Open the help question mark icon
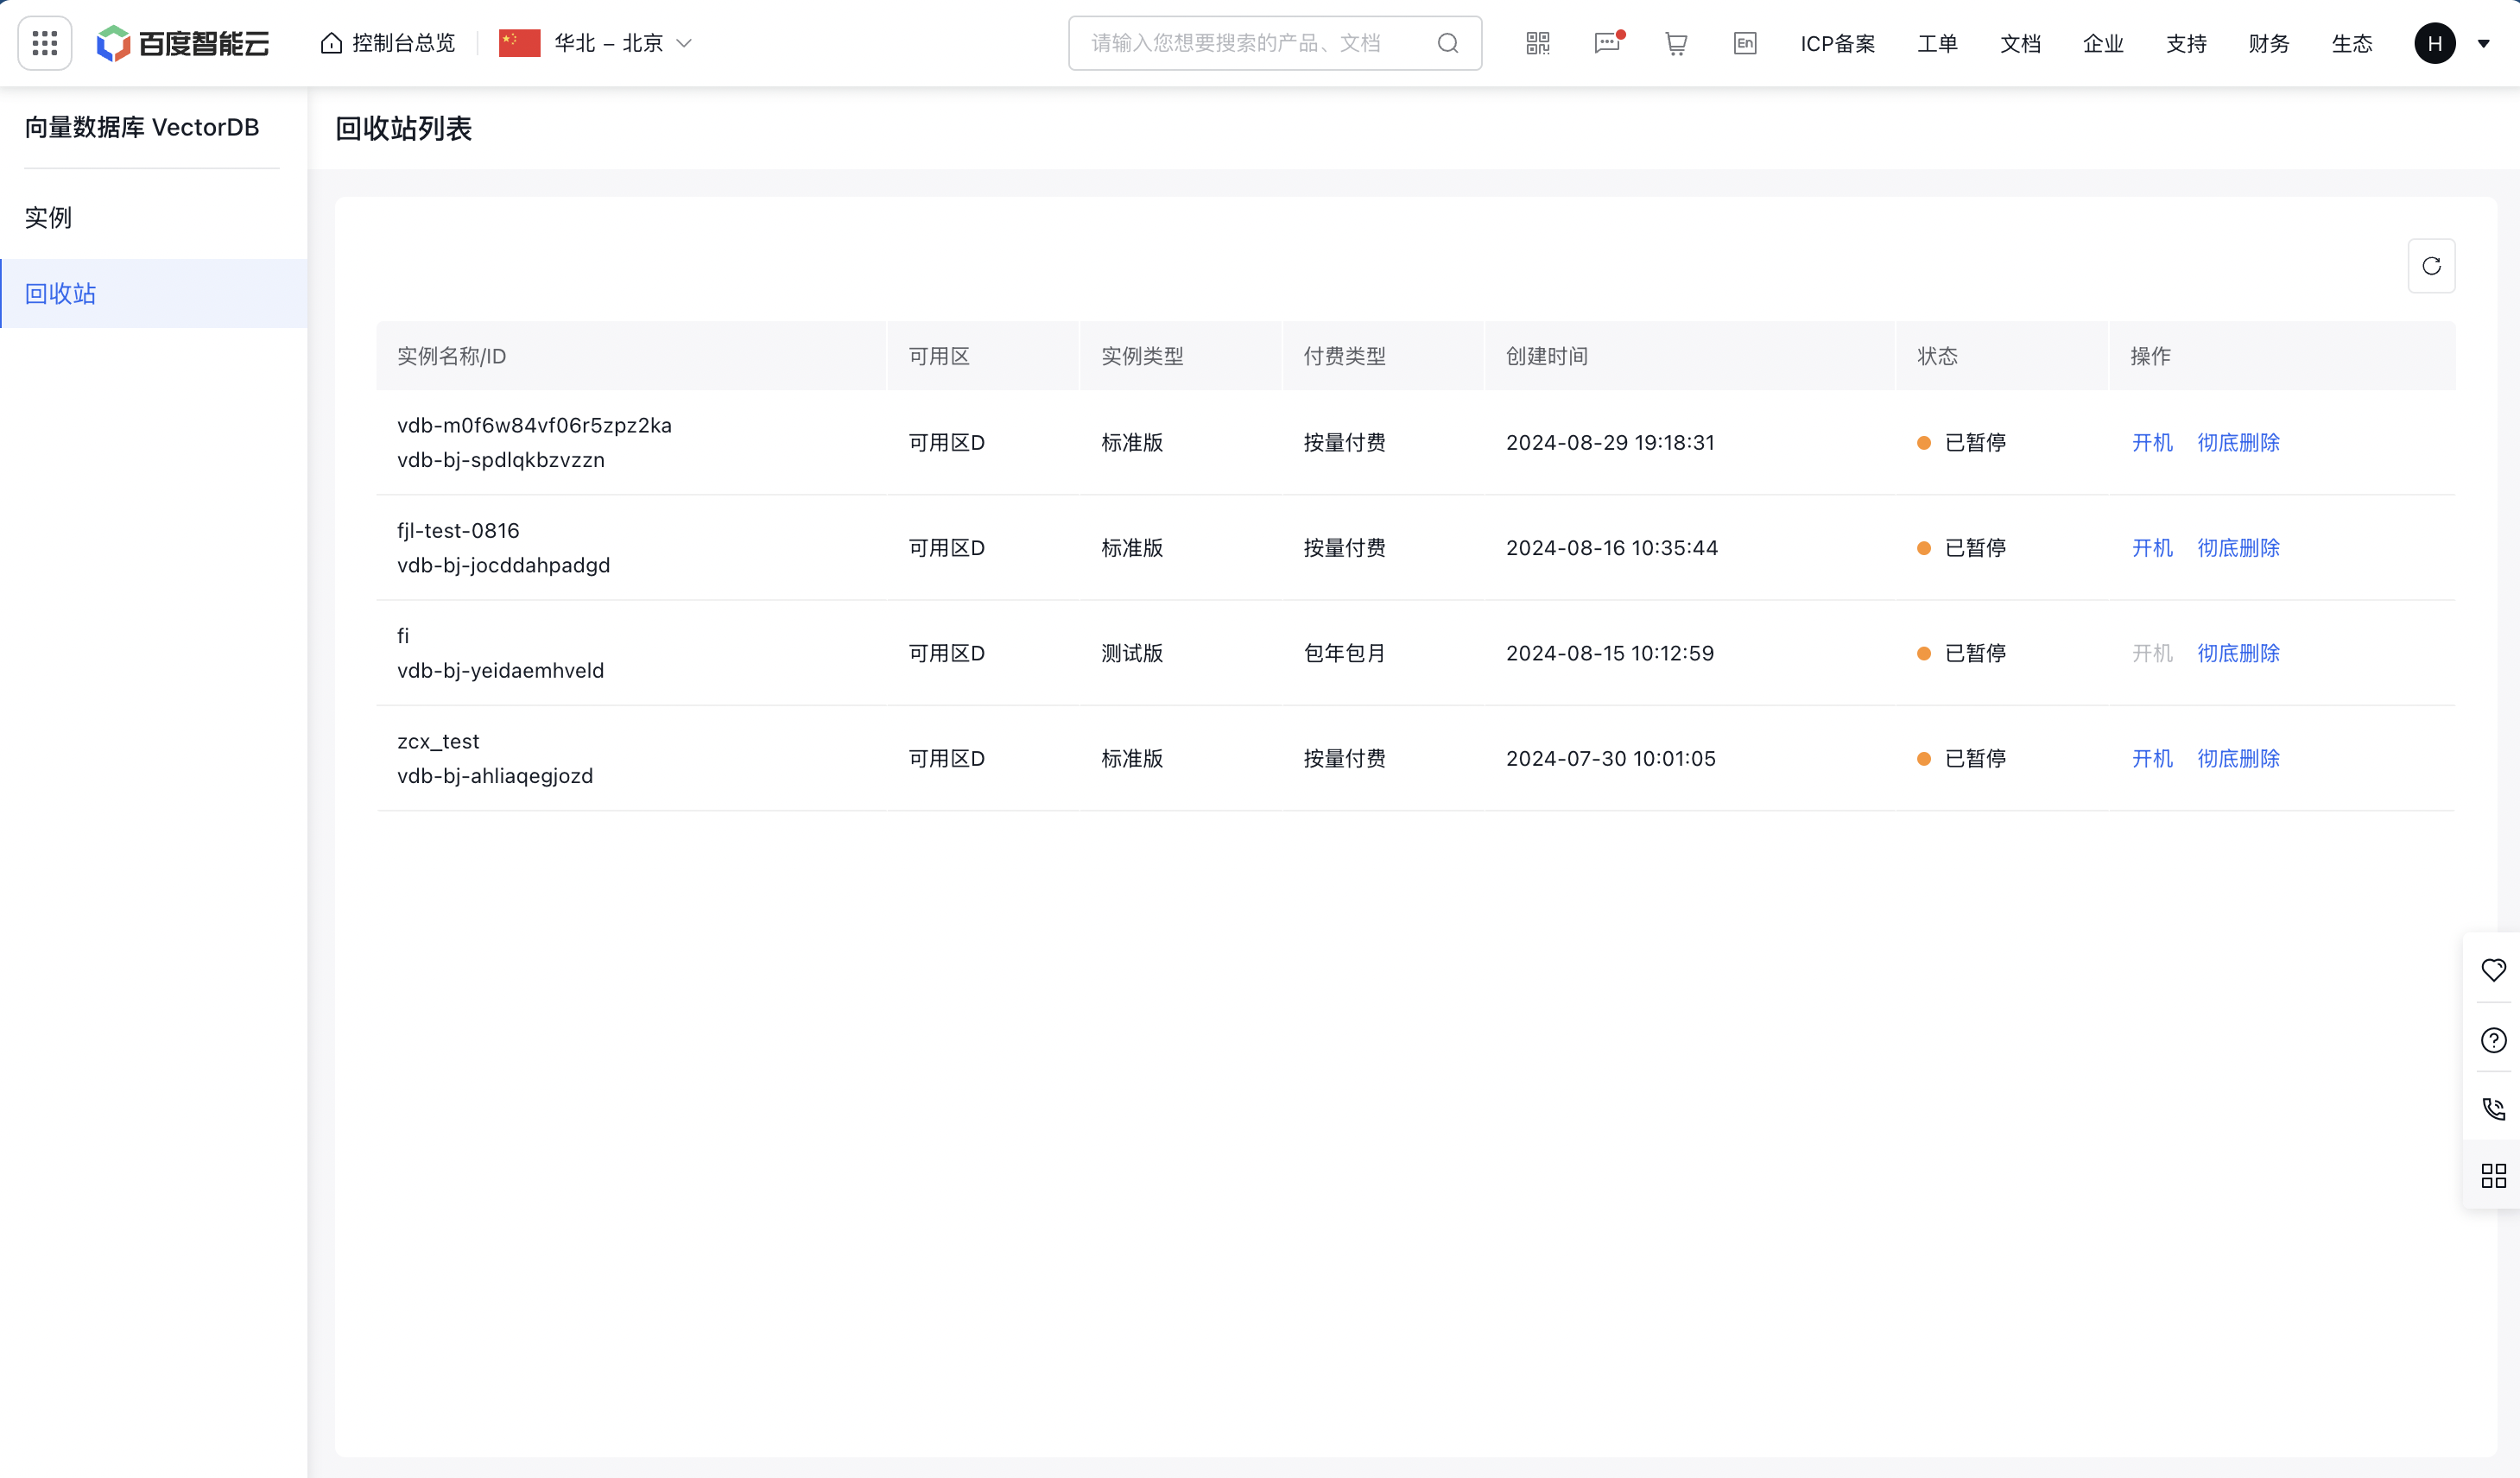The width and height of the screenshot is (2520, 1478). click(2493, 1040)
